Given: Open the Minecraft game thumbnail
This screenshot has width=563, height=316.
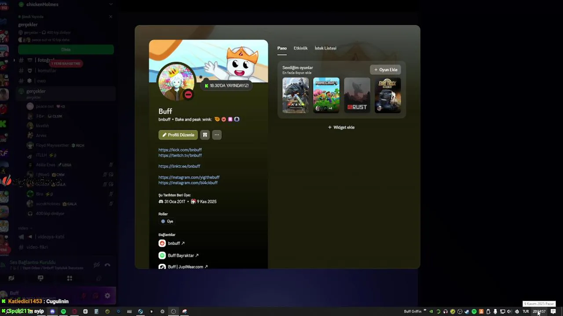Looking at the screenshot, I should (x=326, y=95).
